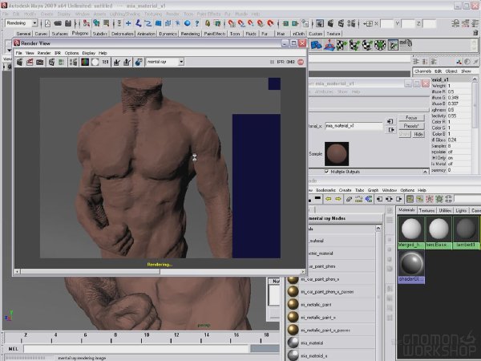Toggle the Multiple Outputs checkbox

[326, 172]
